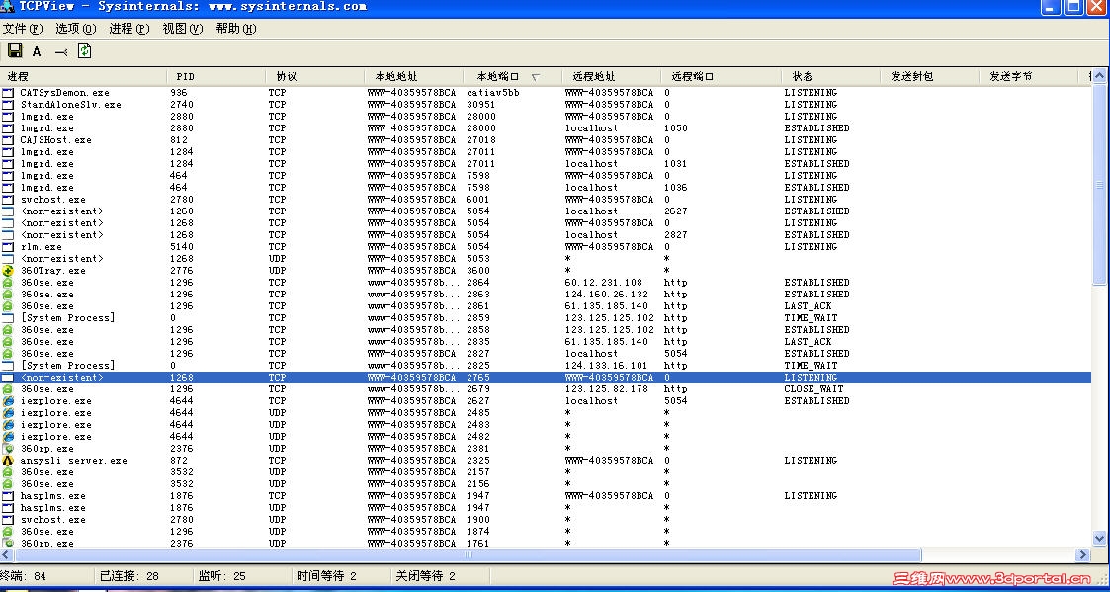The width and height of the screenshot is (1110, 592).
Task: Click the 360rp.exe icon on port 2381 row
Action: coord(8,449)
